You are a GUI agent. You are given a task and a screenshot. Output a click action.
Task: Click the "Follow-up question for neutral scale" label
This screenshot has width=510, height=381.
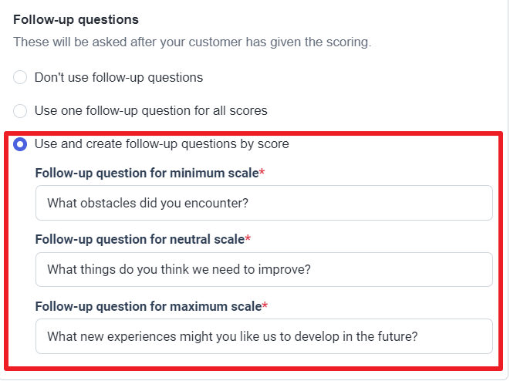click(x=140, y=239)
